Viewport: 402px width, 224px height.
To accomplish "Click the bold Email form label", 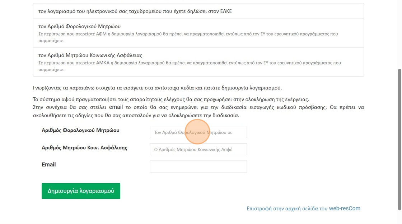I will click(49, 164).
